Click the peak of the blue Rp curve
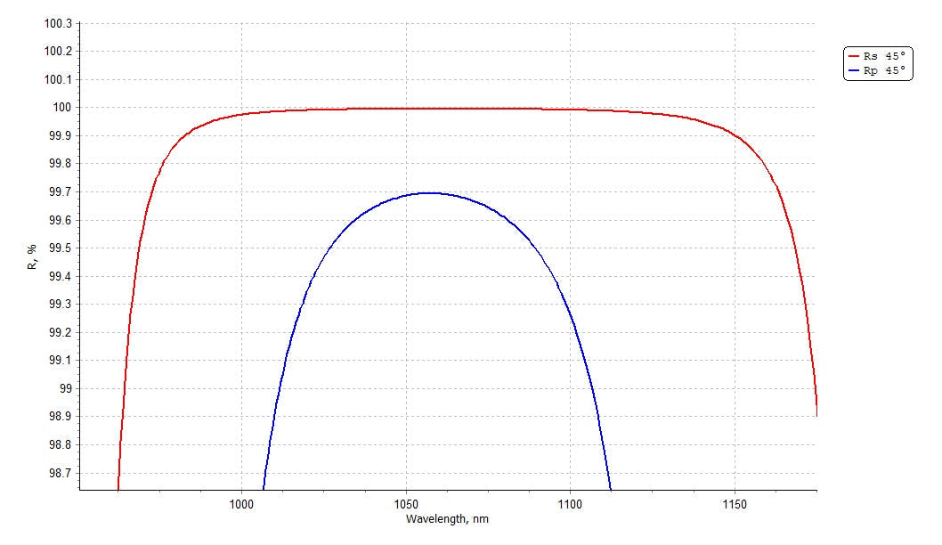942x545 pixels. tap(430, 193)
